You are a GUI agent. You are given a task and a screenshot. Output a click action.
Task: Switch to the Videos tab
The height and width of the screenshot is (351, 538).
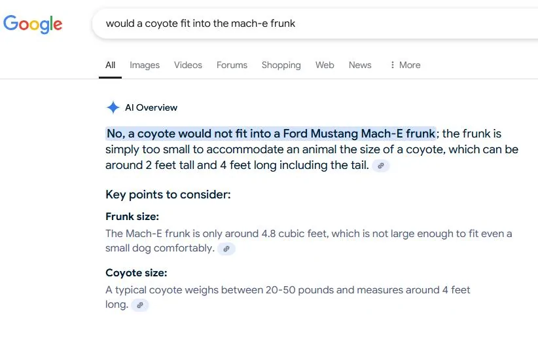[188, 65]
